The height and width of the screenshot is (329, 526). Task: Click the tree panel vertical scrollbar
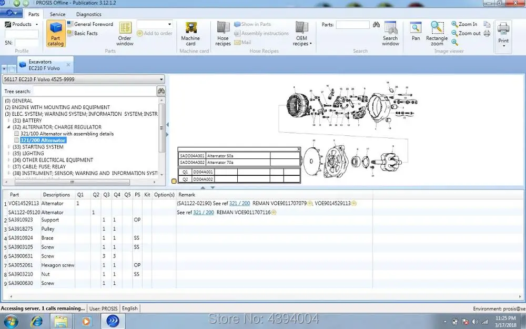coord(161,127)
